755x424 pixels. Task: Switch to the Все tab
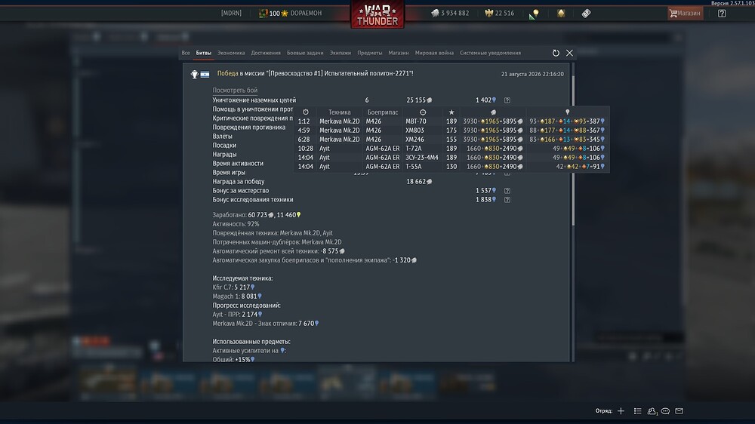click(186, 53)
